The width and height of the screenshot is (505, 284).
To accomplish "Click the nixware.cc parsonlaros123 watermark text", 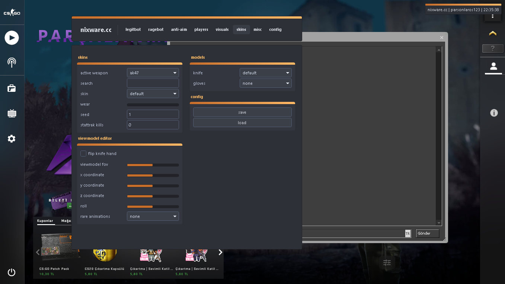I will pyautogui.click(x=463, y=10).
